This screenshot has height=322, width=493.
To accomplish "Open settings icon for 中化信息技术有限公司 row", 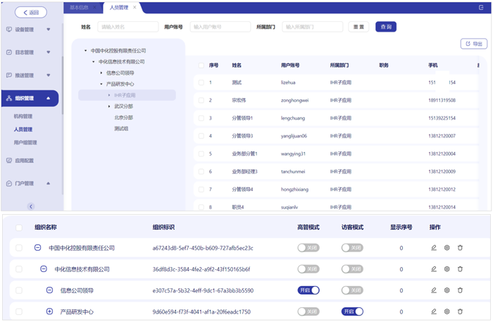I will [x=447, y=269].
